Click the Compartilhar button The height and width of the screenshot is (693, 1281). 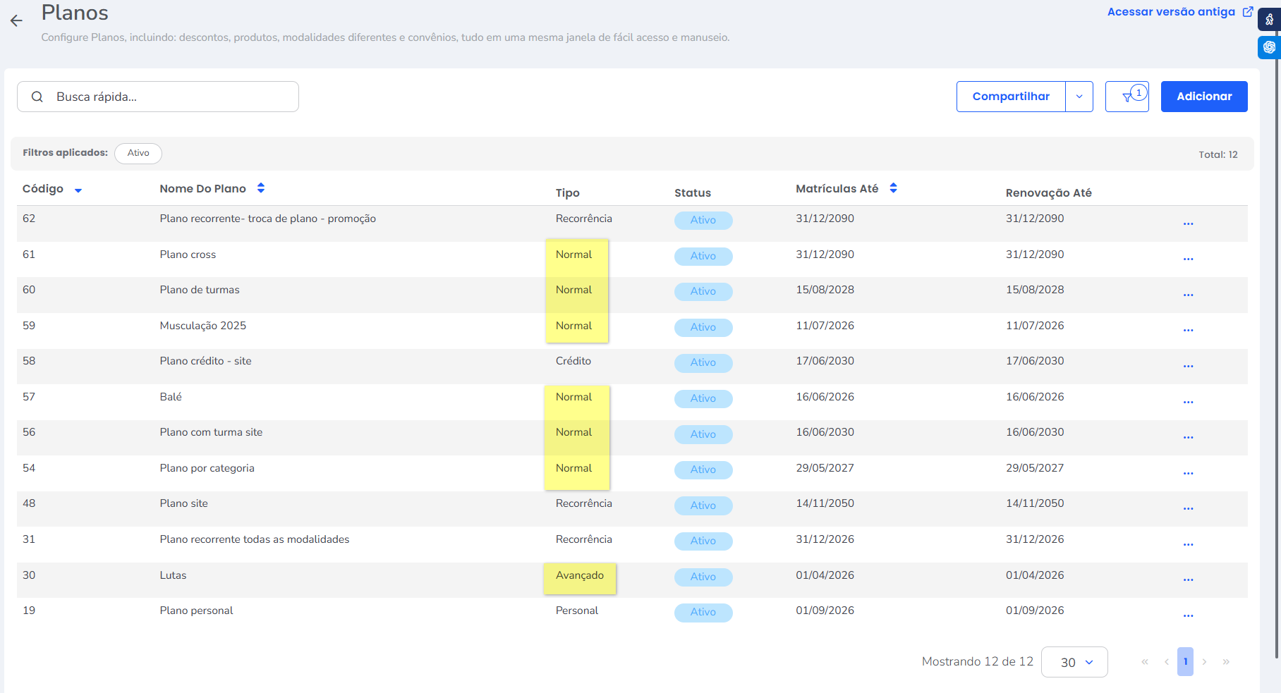click(x=1010, y=97)
